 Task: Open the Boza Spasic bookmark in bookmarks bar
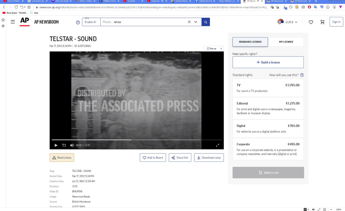coord(15,13)
